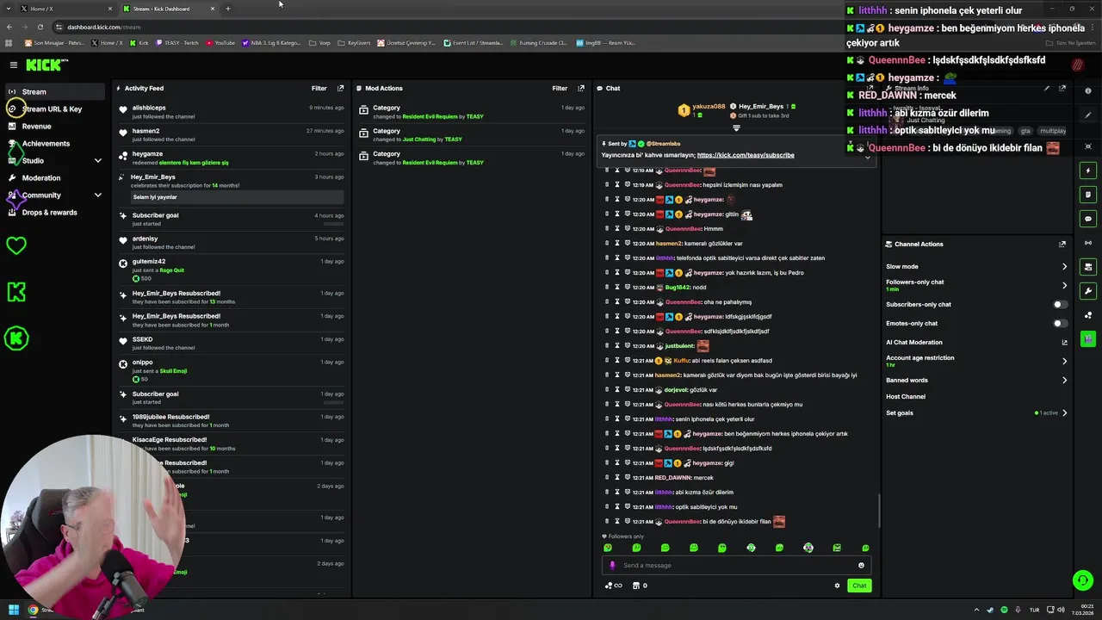Image resolution: width=1102 pixels, height=620 pixels.
Task: Click the green clip icon in right toolbar
Action: point(1088,339)
